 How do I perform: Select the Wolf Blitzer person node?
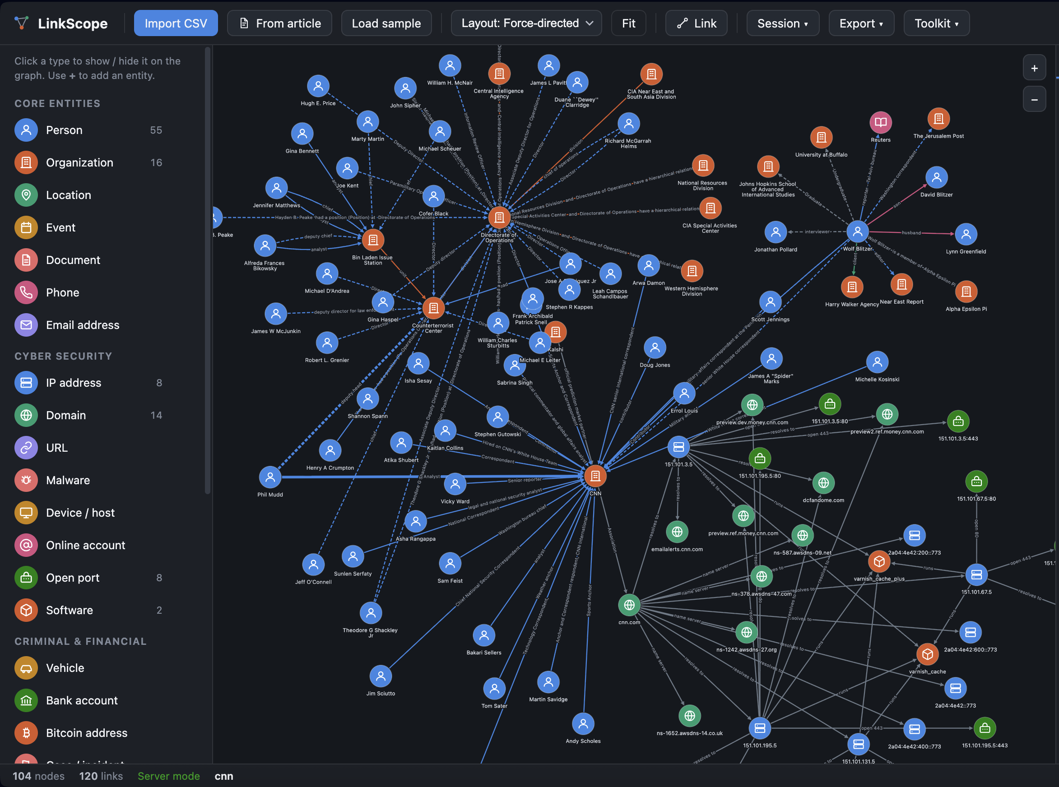857,231
